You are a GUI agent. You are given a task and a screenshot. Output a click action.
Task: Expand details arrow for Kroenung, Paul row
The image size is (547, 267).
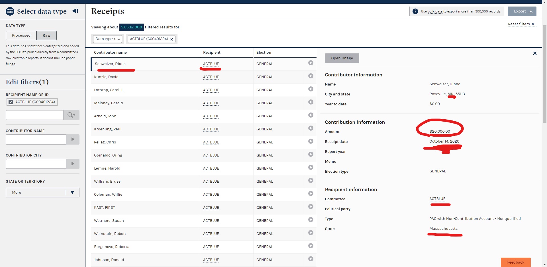coord(311,128)
